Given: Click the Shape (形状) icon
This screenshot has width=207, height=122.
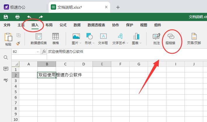Looking at the screenshot, I should 89,36.
